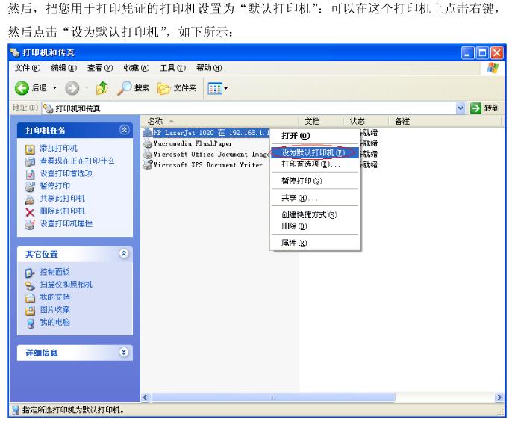This screenshot has height=428, width=512.
Task: Select the Macromedia FlashPaper printer name
Action: click(x=193, y=143)
